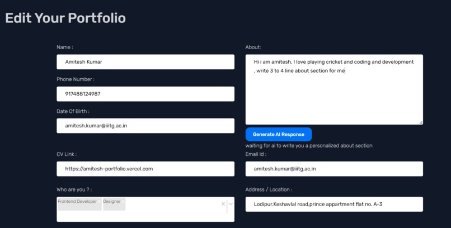Remove the Designer tag
This screenshot has height=228, width=451.
123,202
